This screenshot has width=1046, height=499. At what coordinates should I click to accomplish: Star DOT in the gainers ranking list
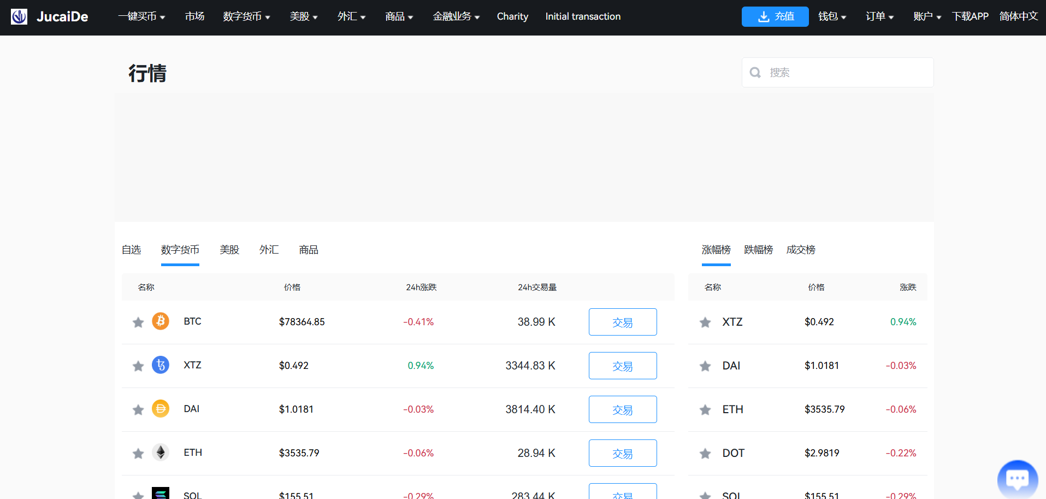[x=705, y=454]
